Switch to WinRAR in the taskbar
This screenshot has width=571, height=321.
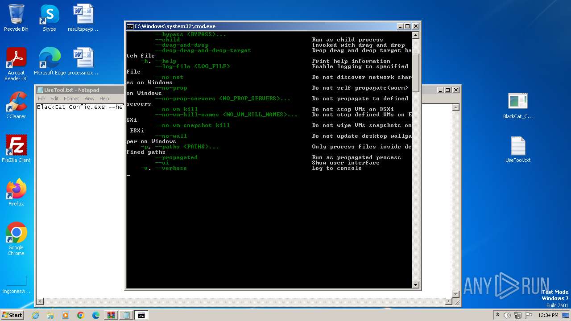pyautogui.click(x=111, y=315)
